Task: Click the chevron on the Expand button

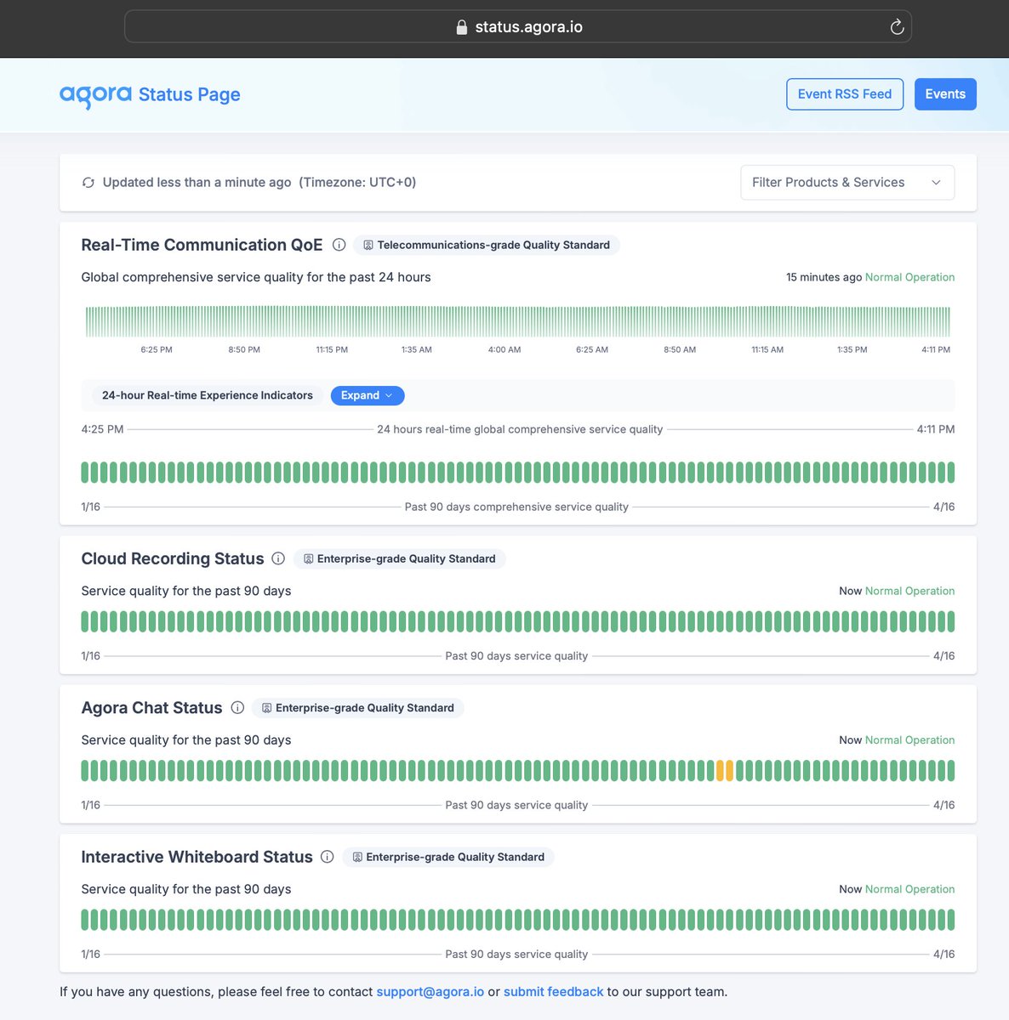Action: point(387,395)
